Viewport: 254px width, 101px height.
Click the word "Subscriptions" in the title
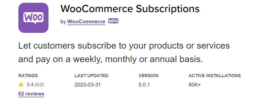(168, 9)
